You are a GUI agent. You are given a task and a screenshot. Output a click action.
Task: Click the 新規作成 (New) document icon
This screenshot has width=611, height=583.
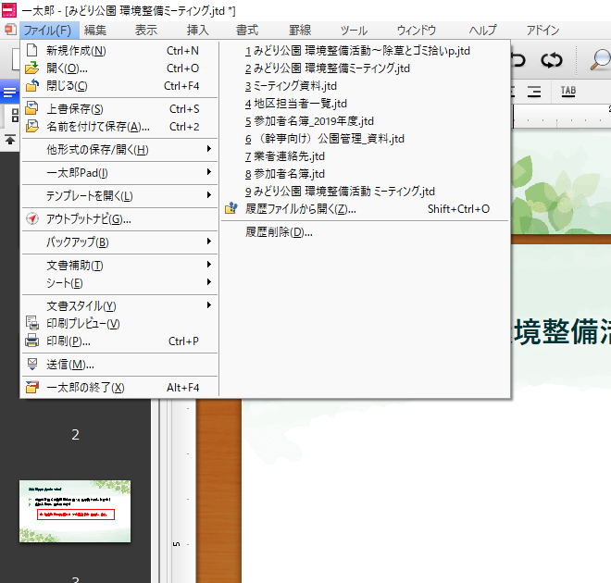pos(32,51)
